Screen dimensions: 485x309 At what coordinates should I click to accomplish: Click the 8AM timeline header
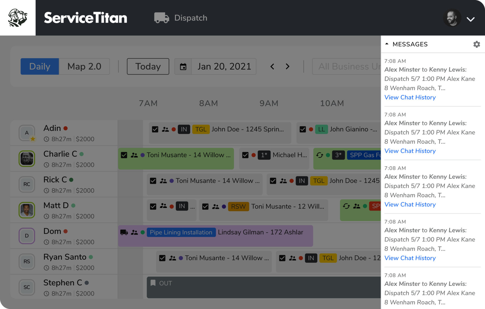(209, 103)
